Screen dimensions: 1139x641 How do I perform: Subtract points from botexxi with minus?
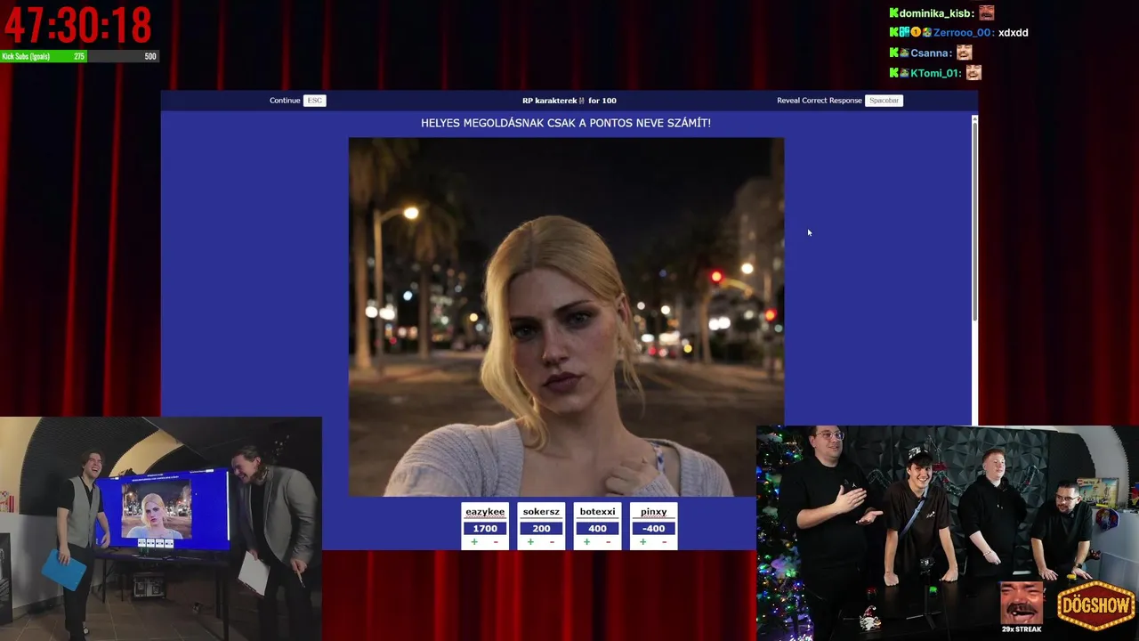click(x=608, y=542)
